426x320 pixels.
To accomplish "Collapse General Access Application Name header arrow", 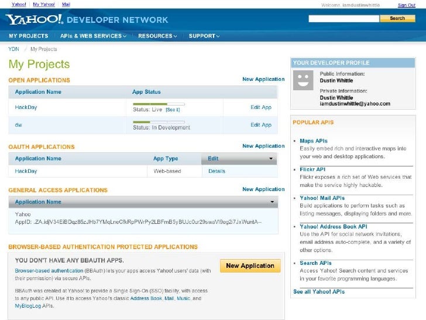I will point(272,202).
